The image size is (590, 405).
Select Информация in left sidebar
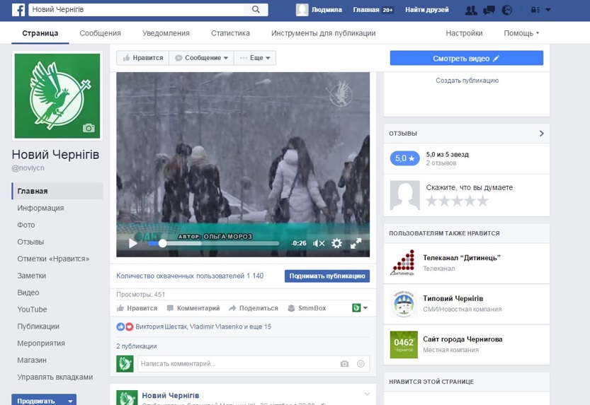pos(40,208)
